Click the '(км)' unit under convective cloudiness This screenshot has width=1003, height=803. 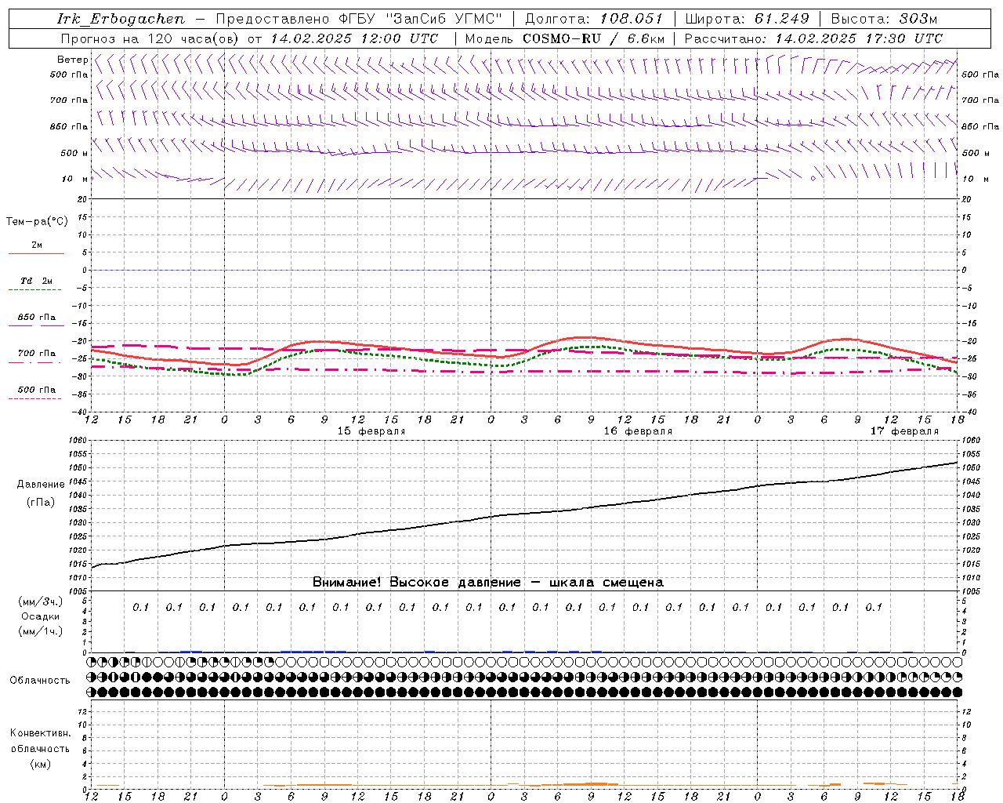pos(41,764)
